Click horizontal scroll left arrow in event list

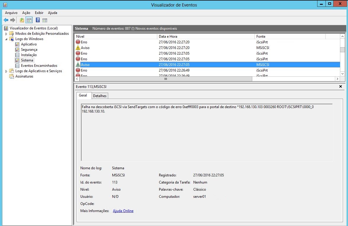coord(77,79)
